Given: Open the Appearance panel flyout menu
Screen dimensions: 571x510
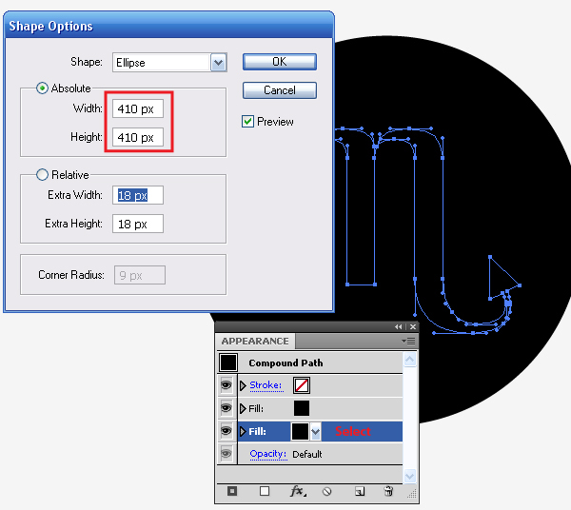Looking at the screenshot, I should (408, 341).
